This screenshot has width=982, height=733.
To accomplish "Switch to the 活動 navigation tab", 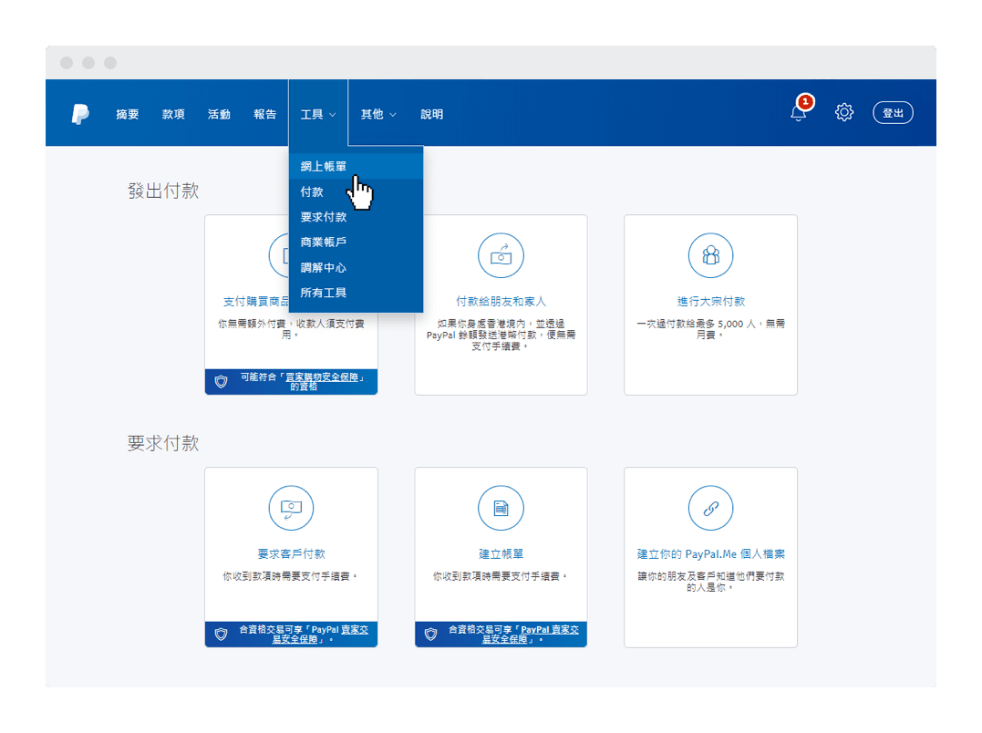I will click(x=219, y=114).
